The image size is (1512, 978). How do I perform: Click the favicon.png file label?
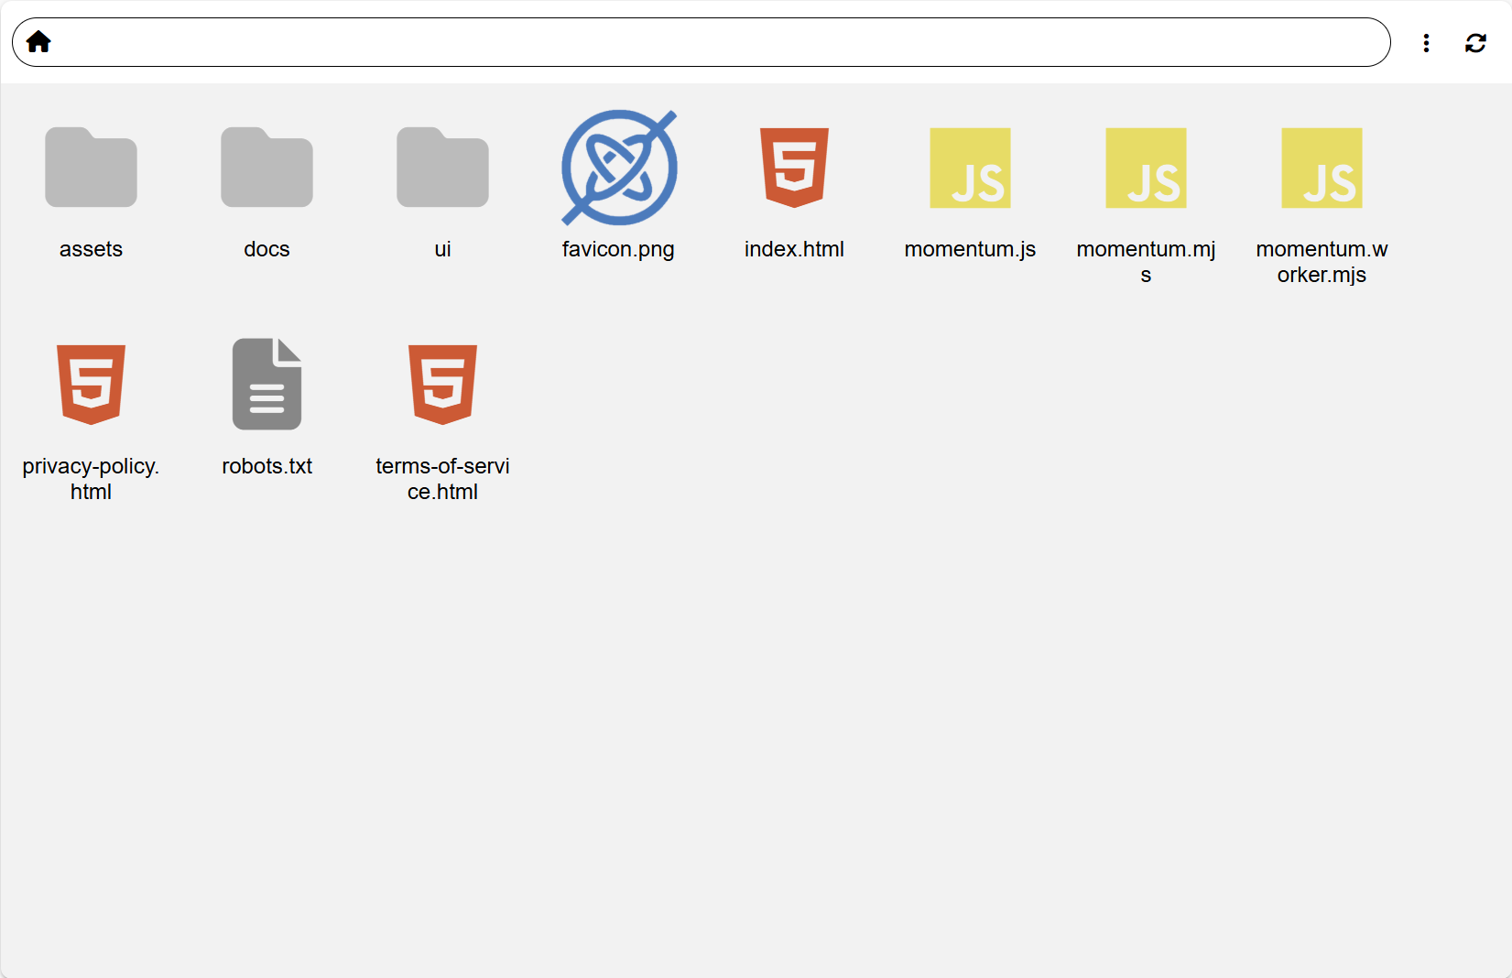[618, 248]
